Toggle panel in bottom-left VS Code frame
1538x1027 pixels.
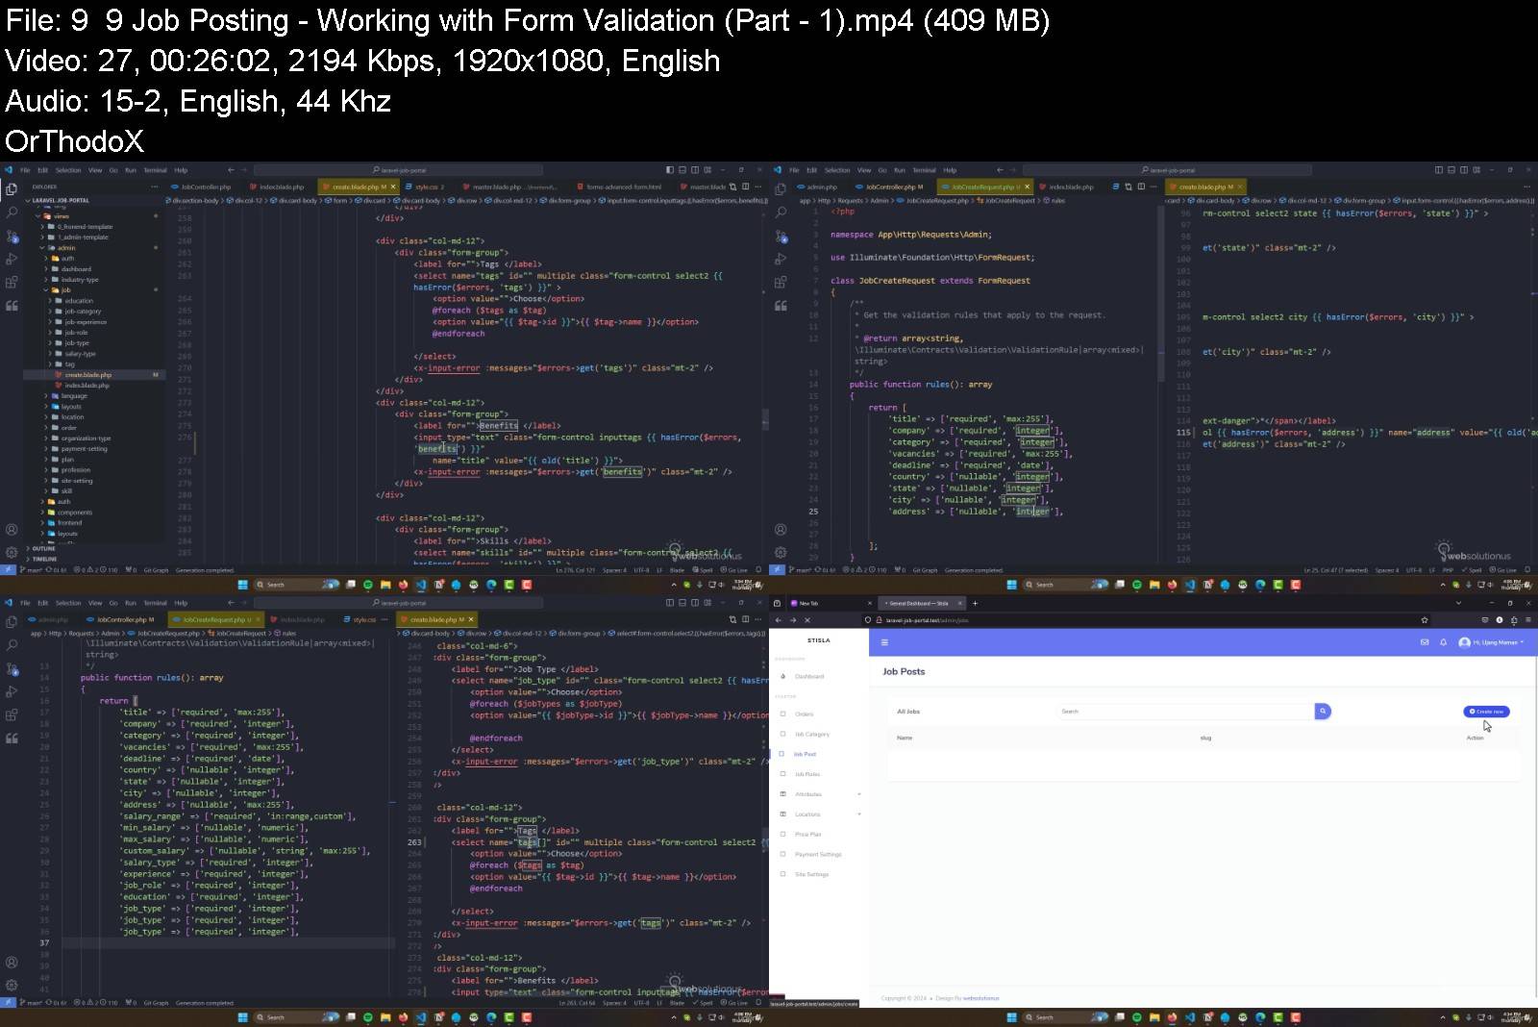682,603
